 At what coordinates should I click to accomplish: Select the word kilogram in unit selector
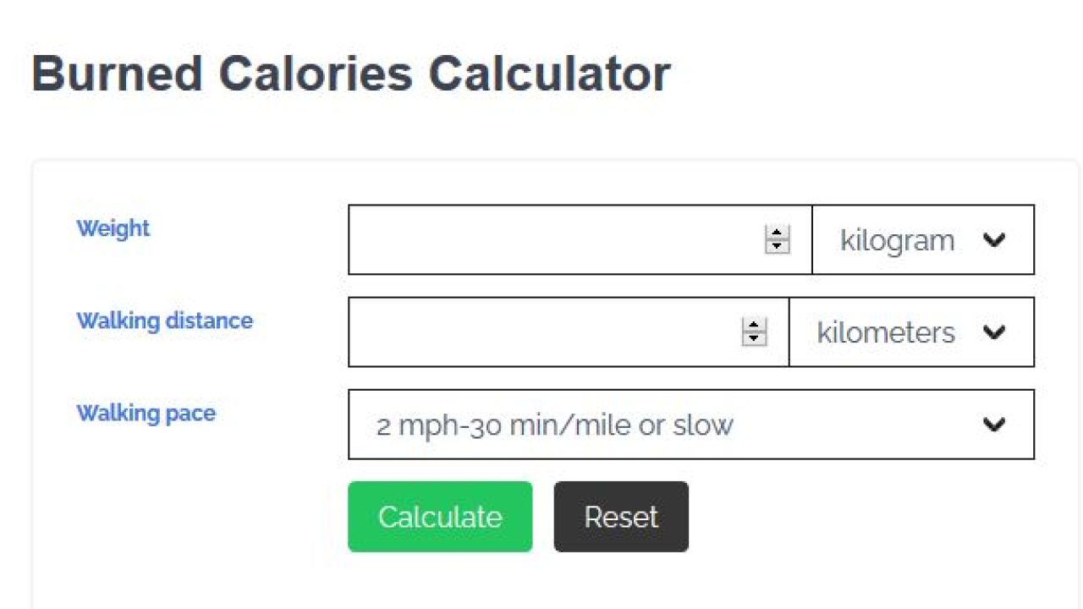pyautogui.click(x=897, y=241)
